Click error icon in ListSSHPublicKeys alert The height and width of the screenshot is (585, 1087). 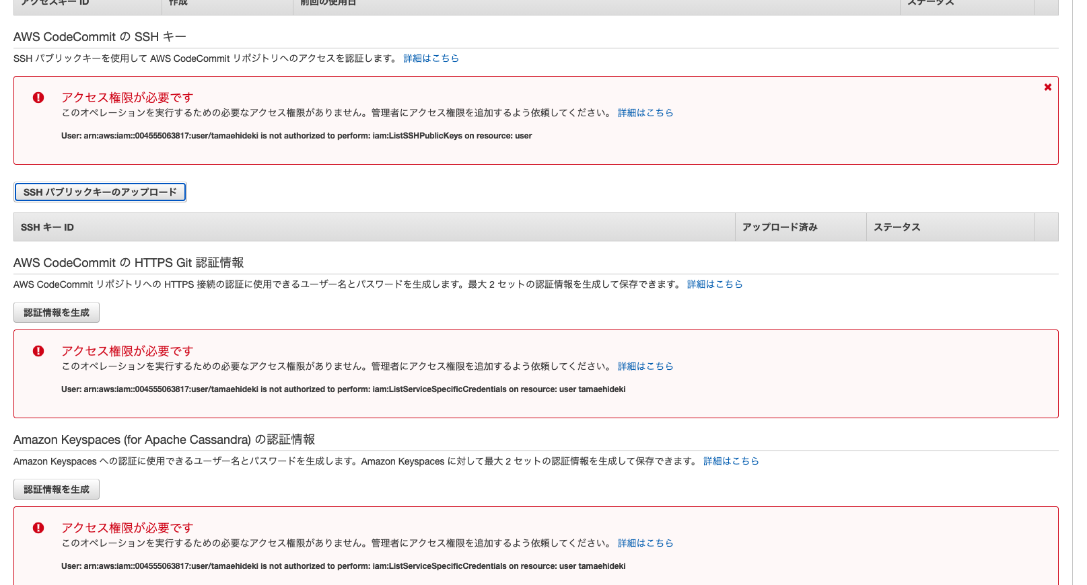click(x=38, y=97)
